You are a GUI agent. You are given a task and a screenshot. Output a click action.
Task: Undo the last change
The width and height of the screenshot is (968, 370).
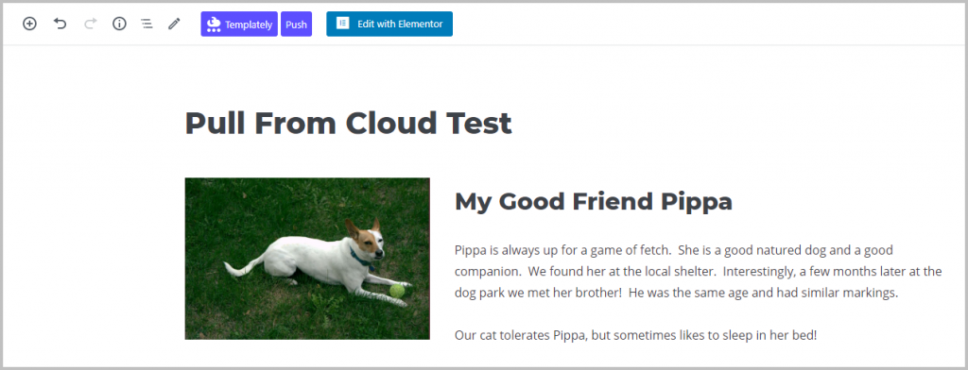[60, 24]
